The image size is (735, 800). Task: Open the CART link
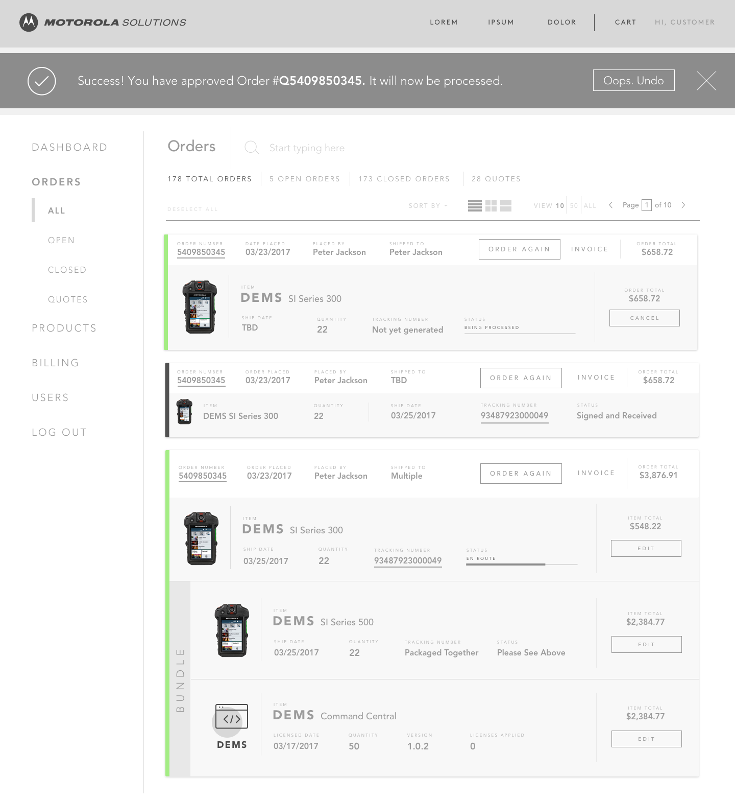625,22
